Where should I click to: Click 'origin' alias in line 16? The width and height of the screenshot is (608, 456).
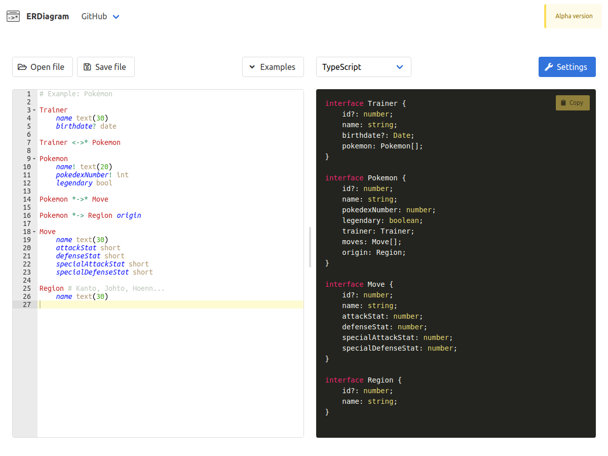click(129, 215)
